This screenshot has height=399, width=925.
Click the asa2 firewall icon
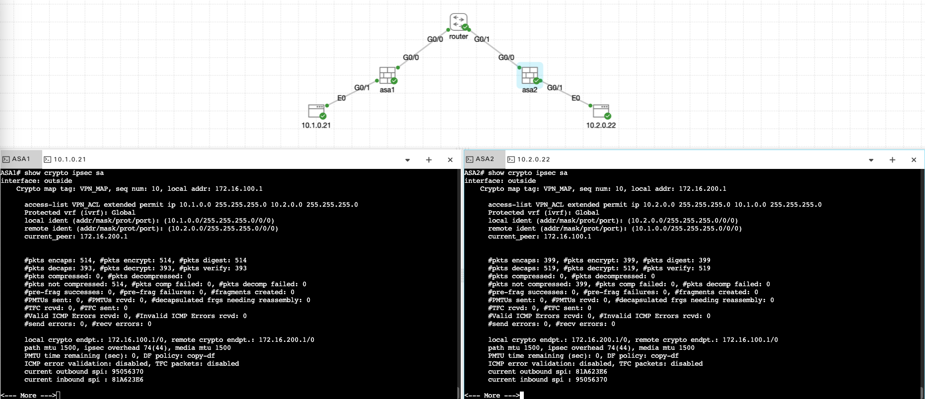(x=529, y=76)
